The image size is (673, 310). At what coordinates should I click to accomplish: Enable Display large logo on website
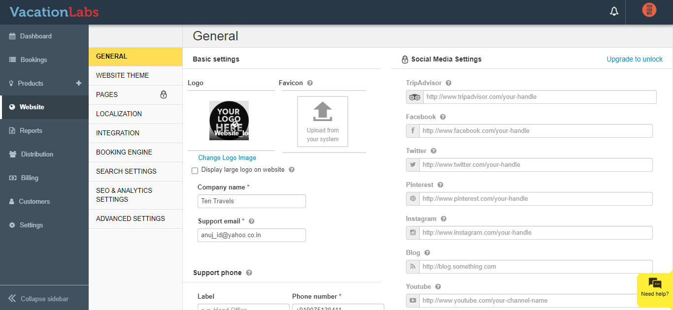(x=195, y=170)
